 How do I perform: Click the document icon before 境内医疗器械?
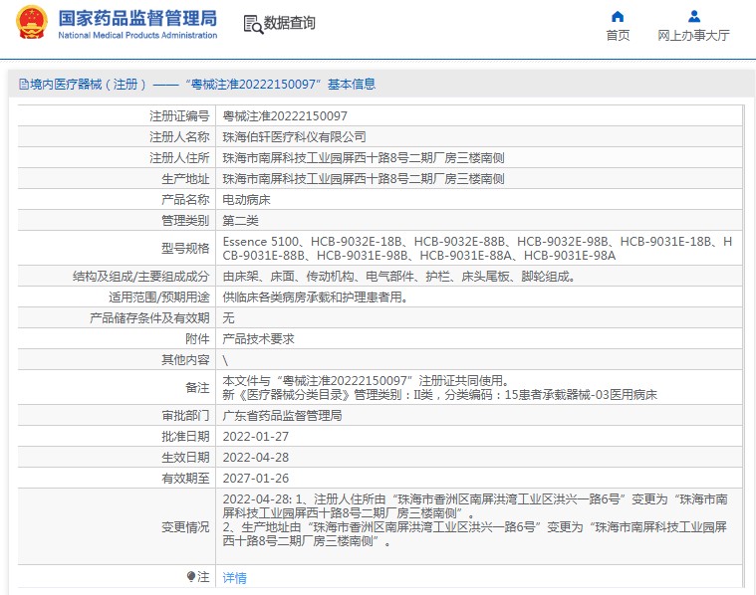coord(23,85)
